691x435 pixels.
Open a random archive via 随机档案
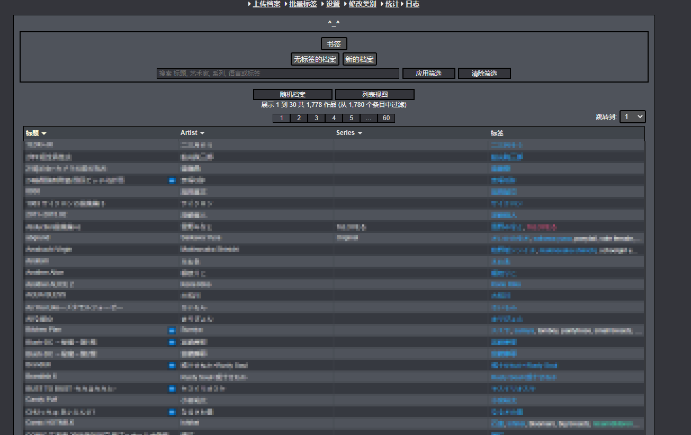[x=293, y=95]
